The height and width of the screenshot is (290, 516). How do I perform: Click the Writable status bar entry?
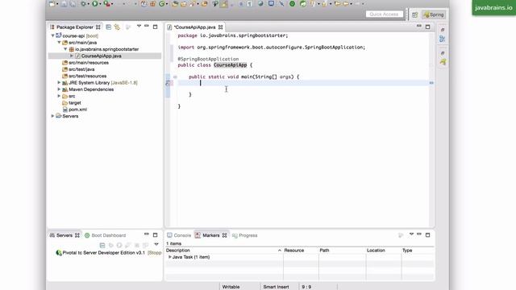[231, 287]
